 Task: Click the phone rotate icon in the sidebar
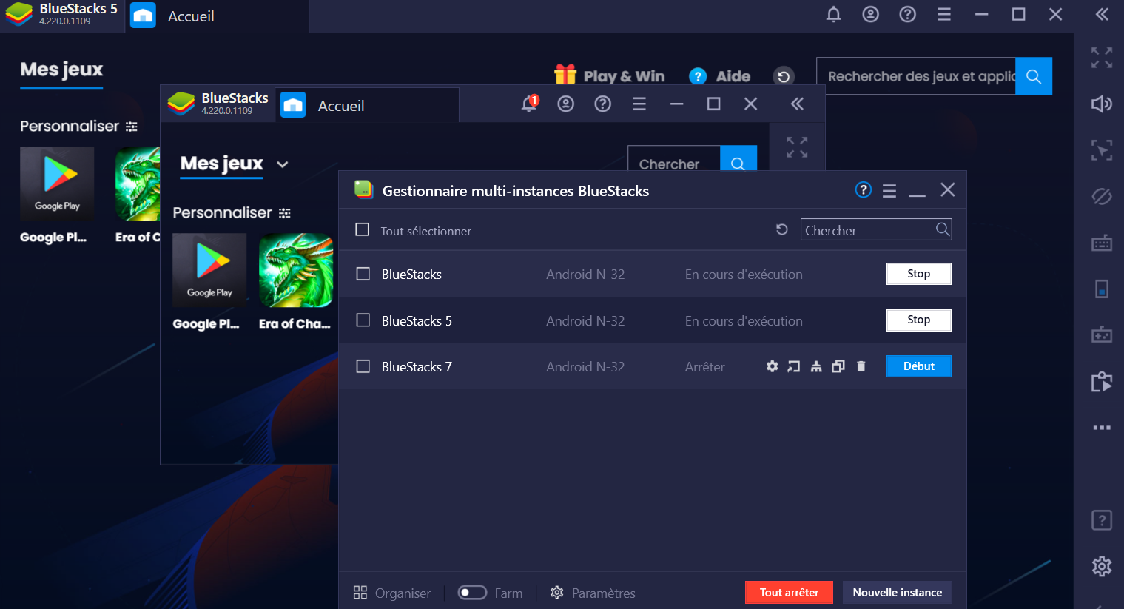tap(1102, 289)
